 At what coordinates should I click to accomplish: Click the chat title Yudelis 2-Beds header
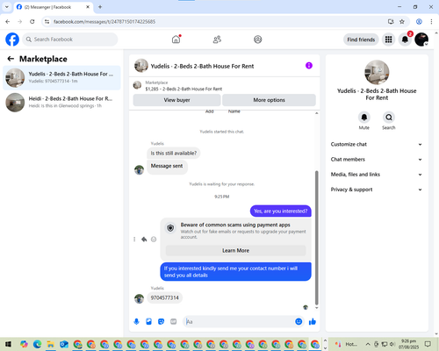click(202, 66)
